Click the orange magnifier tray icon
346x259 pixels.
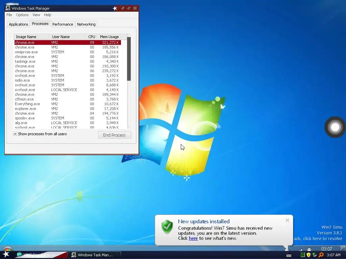(321, 255)
